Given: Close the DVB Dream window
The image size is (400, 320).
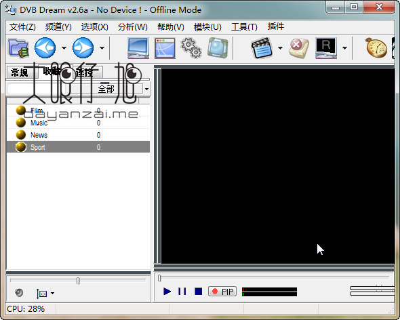Looking at the screenshot, I should (379, 7).
